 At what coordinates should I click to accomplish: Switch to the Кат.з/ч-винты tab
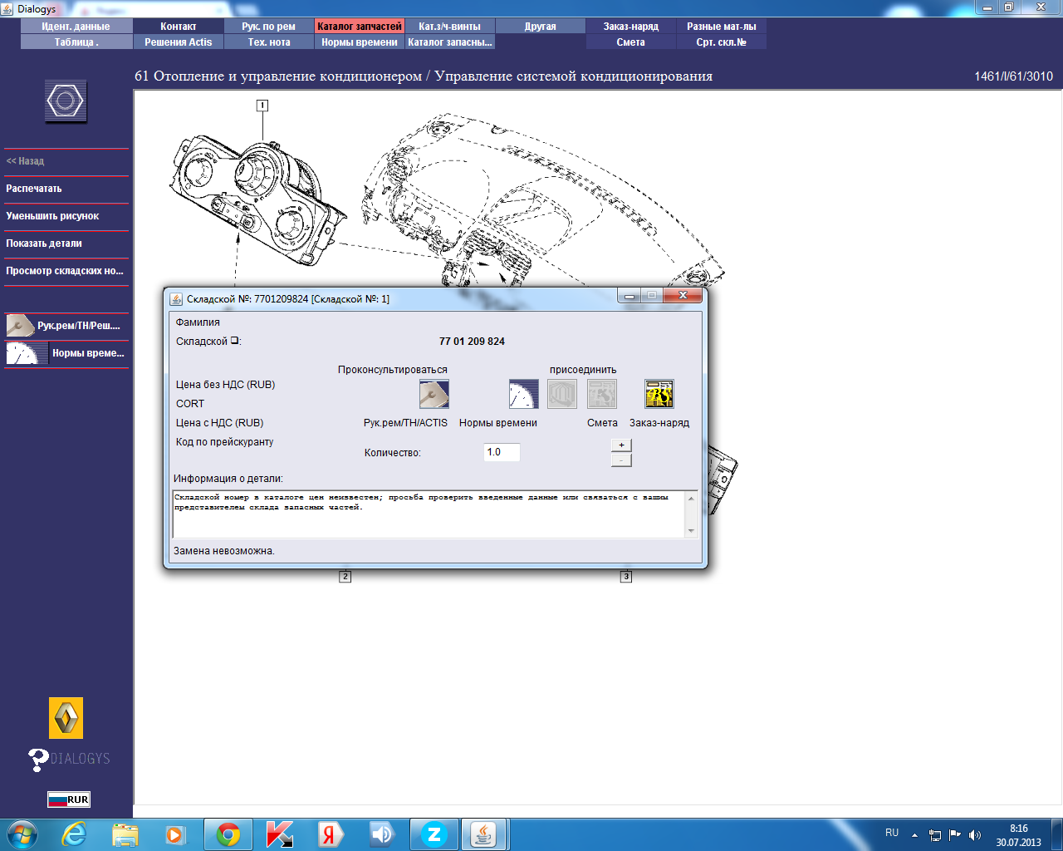(x=450, y=27)
